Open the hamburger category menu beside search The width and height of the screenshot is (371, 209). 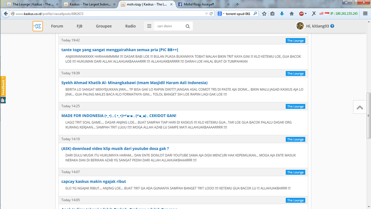tap(149, 26)
